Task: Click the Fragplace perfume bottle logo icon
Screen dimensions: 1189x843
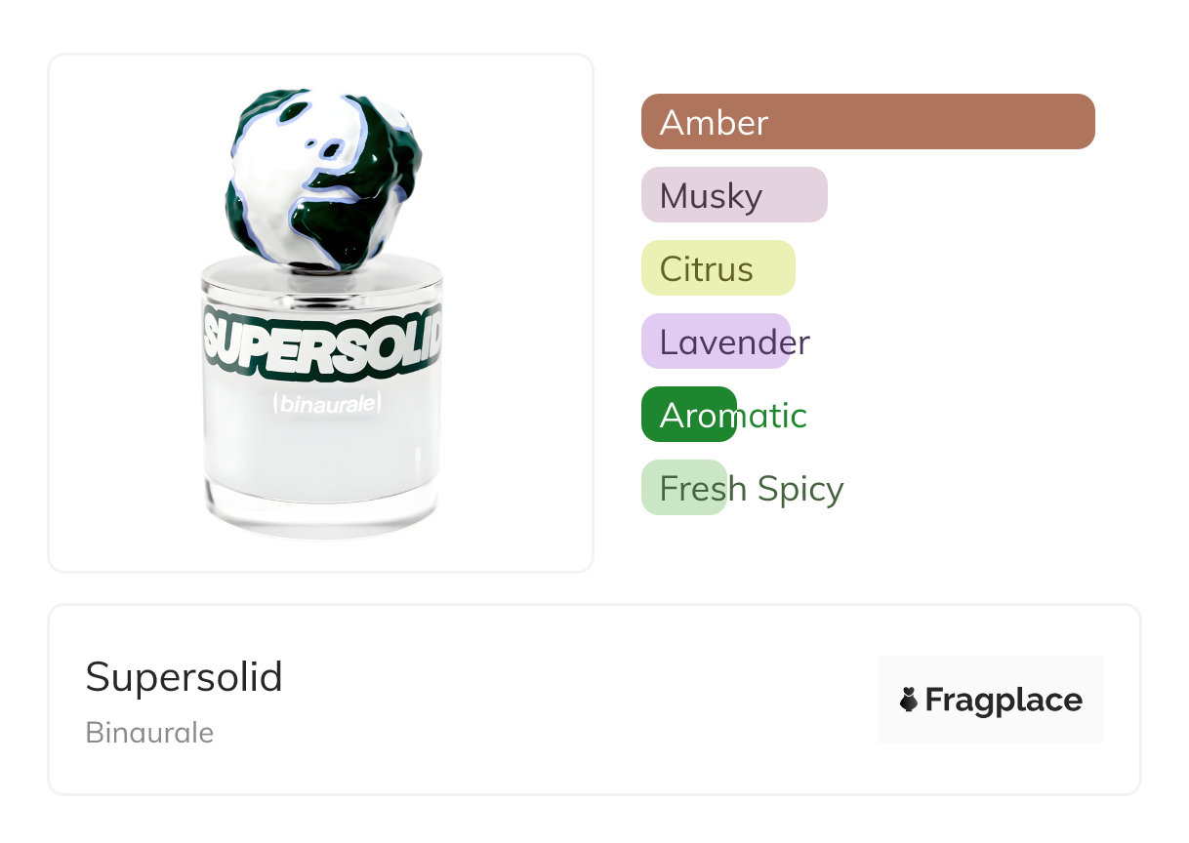Action: 909,700
